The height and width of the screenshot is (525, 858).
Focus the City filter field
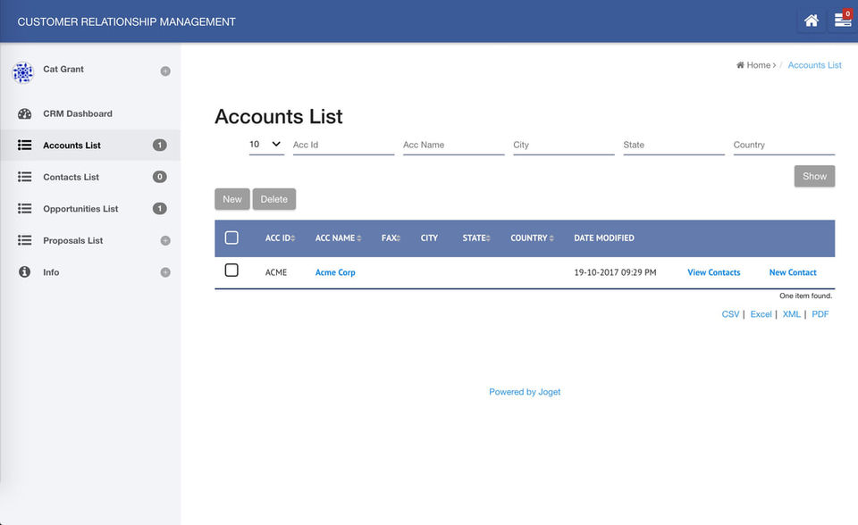[564, 145]
